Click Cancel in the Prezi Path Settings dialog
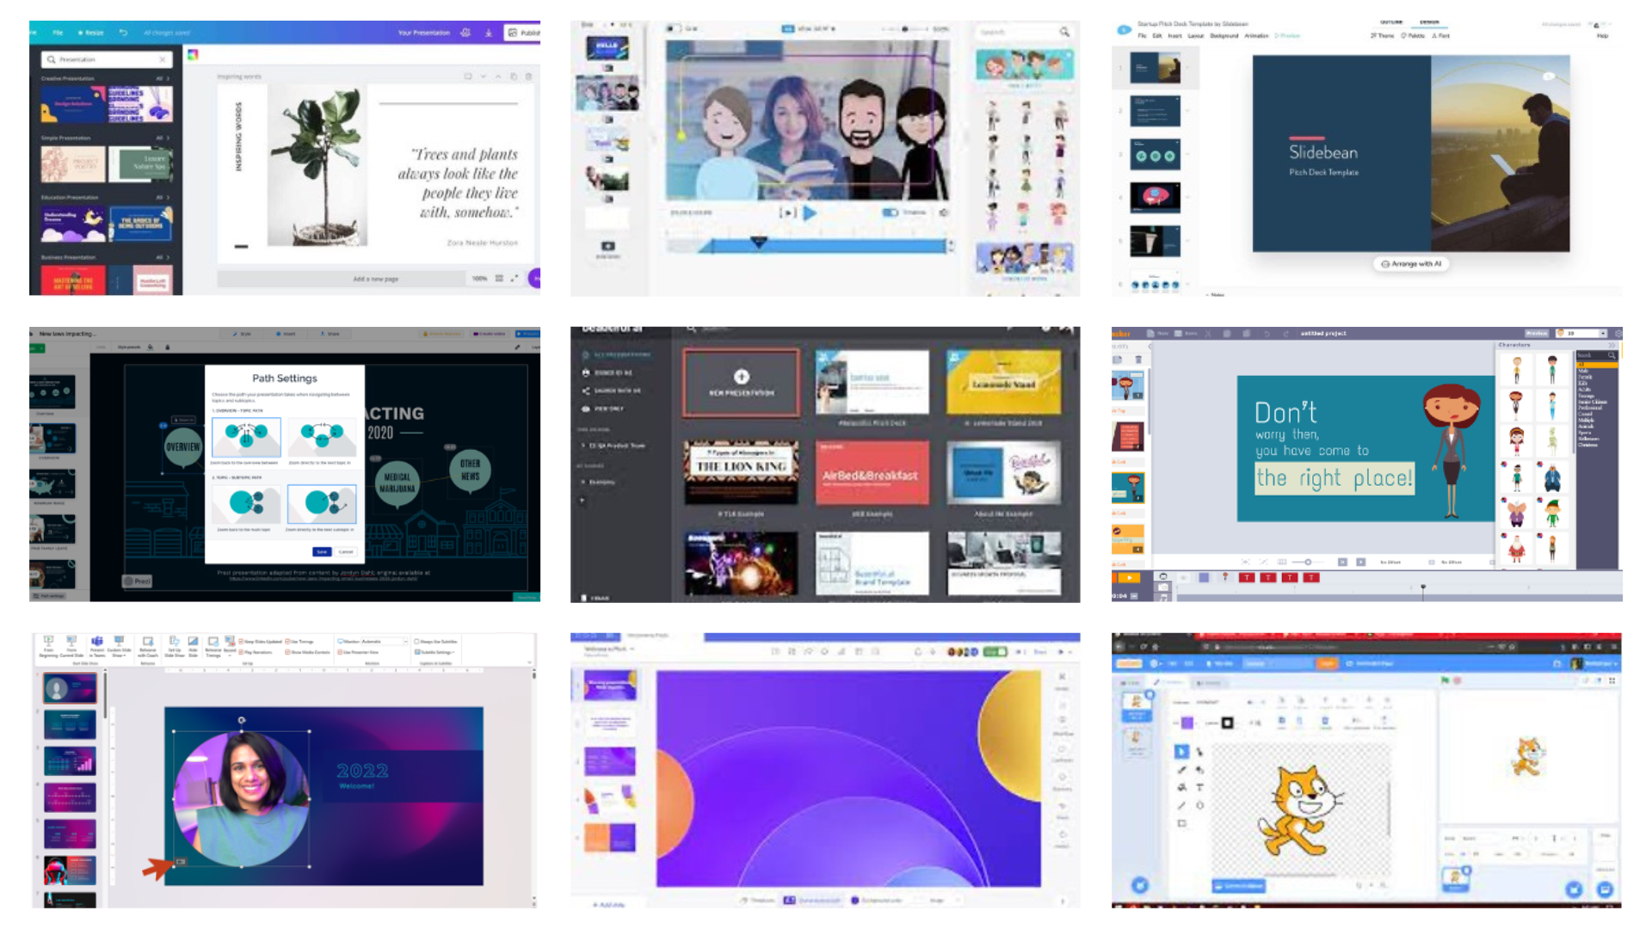Screen dimensions: 1652x929 (346, 551)
